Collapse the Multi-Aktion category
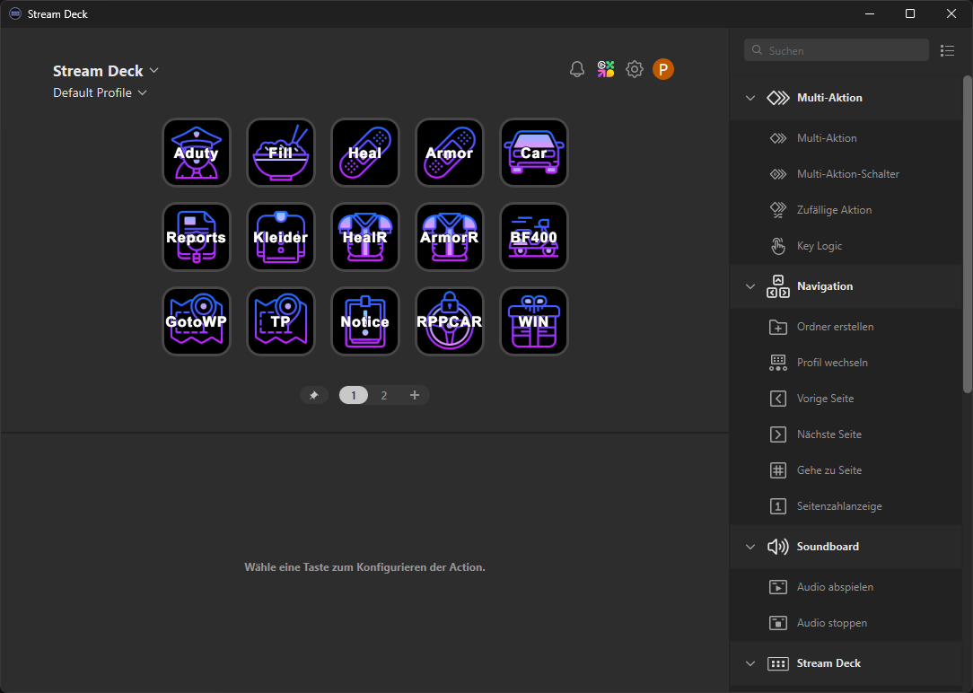Screen dimensions: 973x693 [750, 98]
